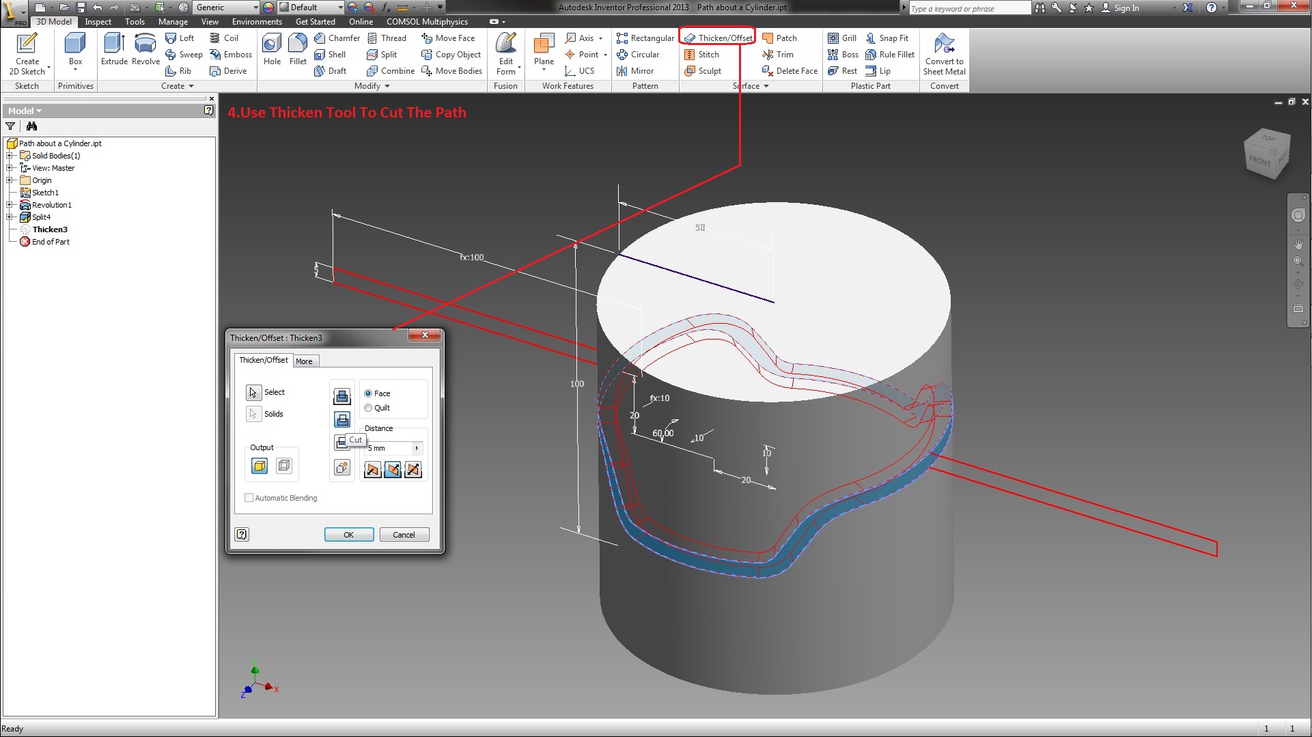1312x737 pixels.
Task: Enable the Quilt radio button
Action: tap(368, 408)
